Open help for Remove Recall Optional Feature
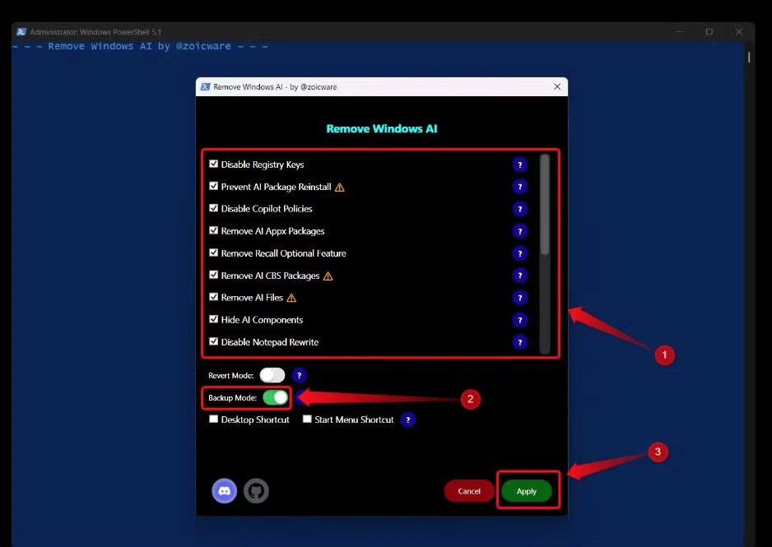Image resolution: width=772 pixels, height=547 pixels. (x=520, y=253)
